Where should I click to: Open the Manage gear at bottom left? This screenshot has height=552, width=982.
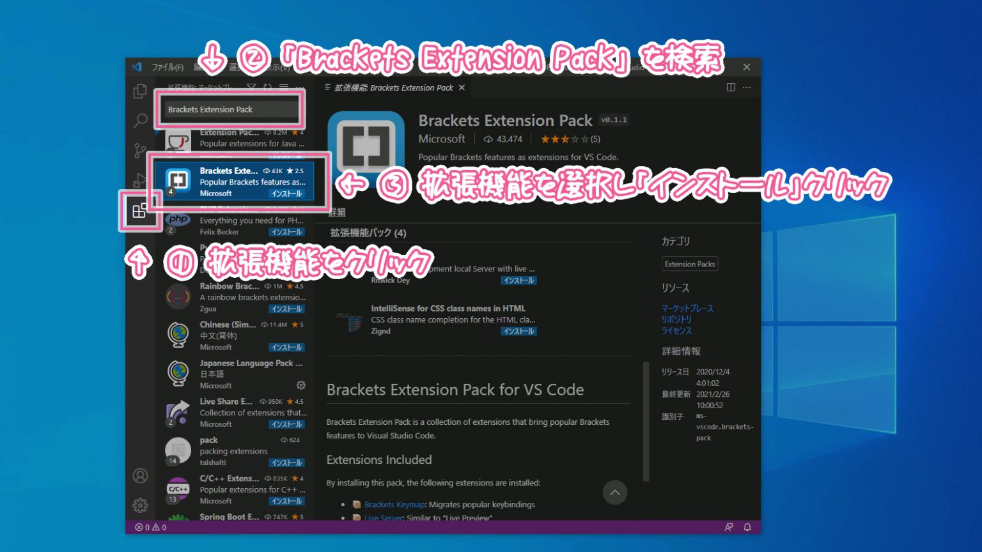click(x=140, y=505)
